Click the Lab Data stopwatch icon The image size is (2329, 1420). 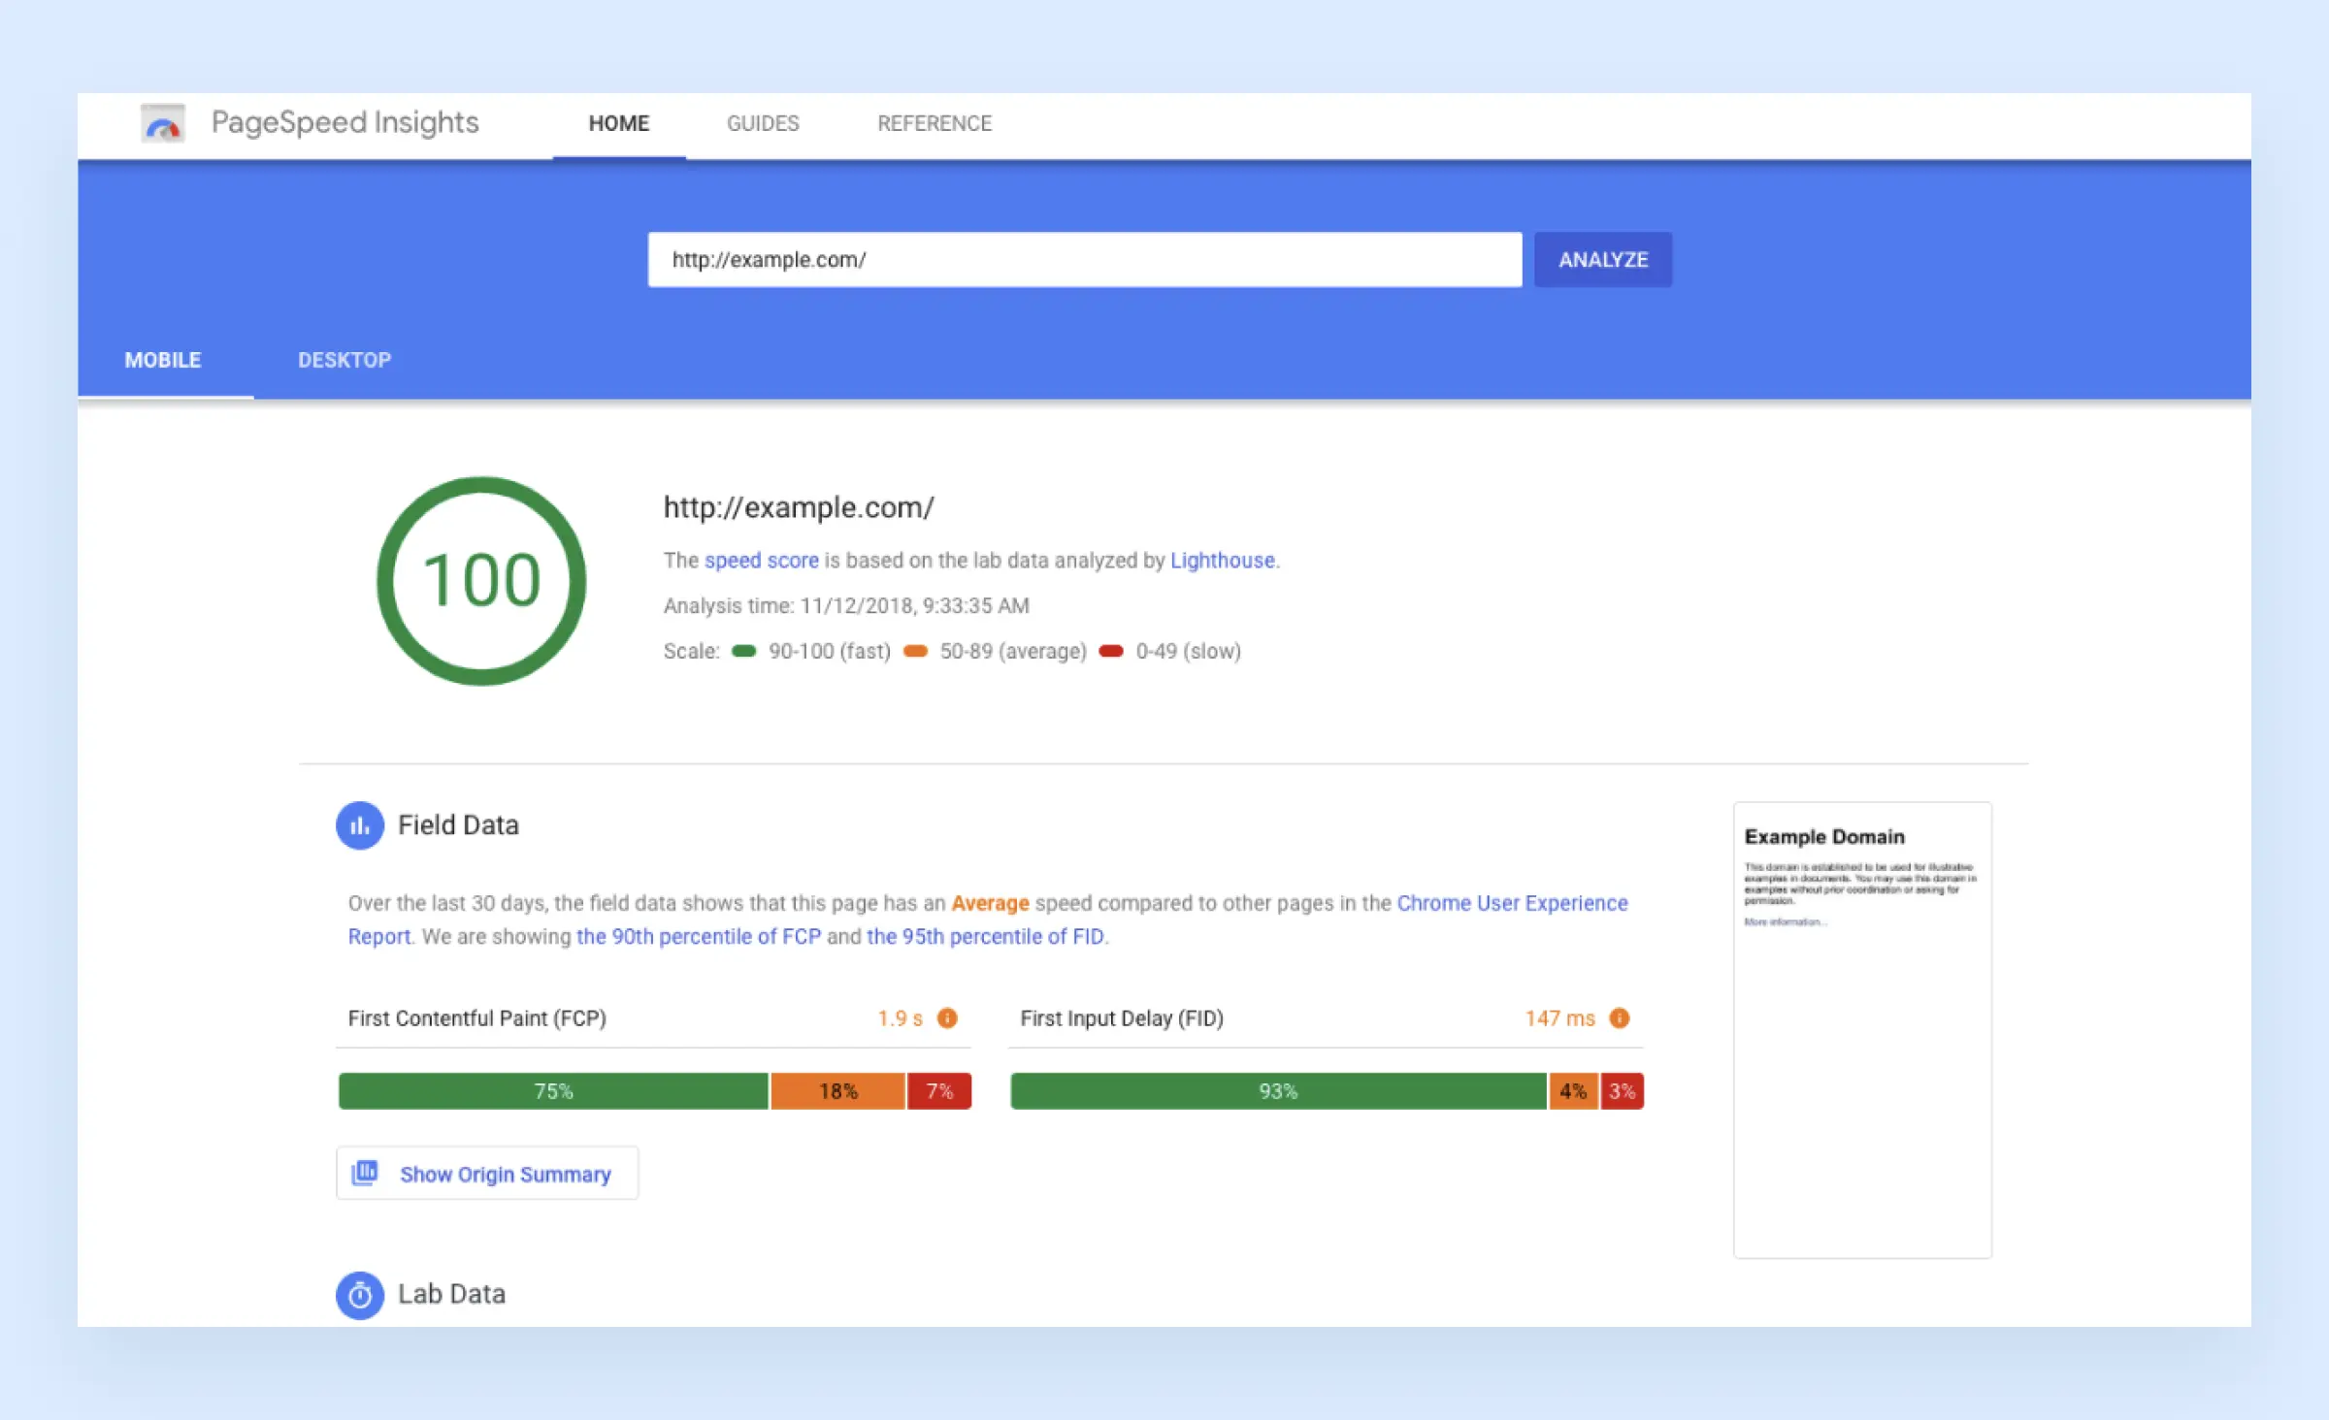360,1295
